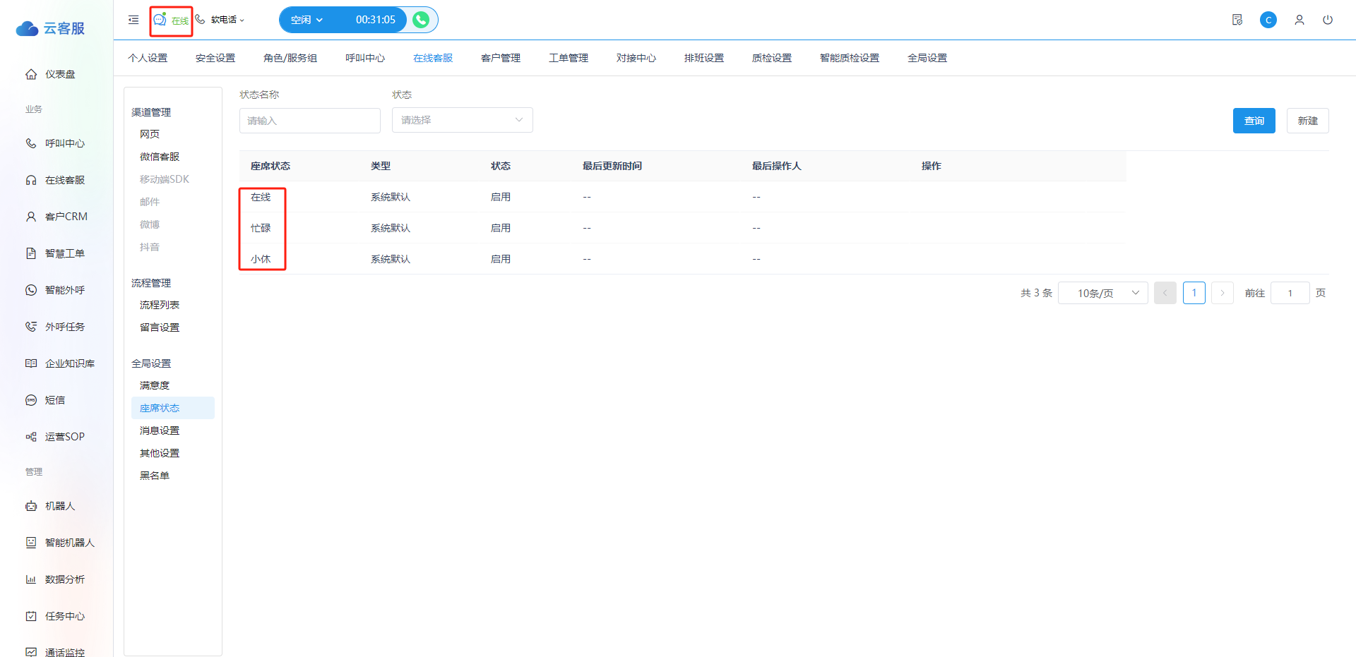This screenshot has height=657, width=1356.
Task: Switch to 工单管理 tab
Action: (569, 58)
